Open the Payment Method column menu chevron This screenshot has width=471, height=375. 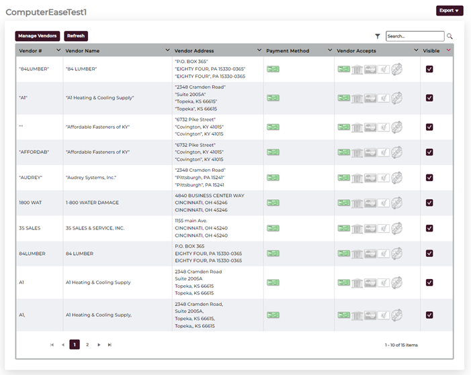330,50
